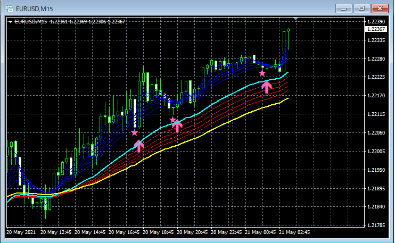Click price scale value 1.21785
395x243 pixels.
pyautogui.click(x=376, y=225)
